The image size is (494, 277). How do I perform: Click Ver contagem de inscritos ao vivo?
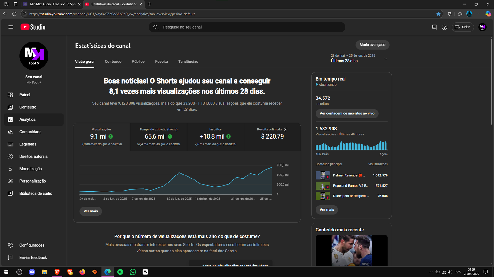point(347,114)
